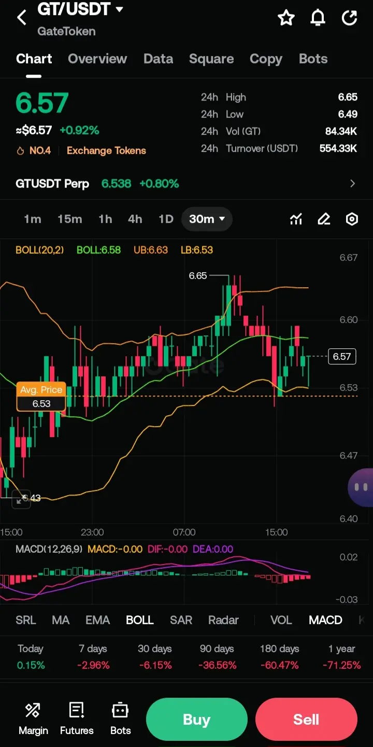Tap the 1 year -71.25% performance
Screen dimensions: 373x747
tap(341, 657)
